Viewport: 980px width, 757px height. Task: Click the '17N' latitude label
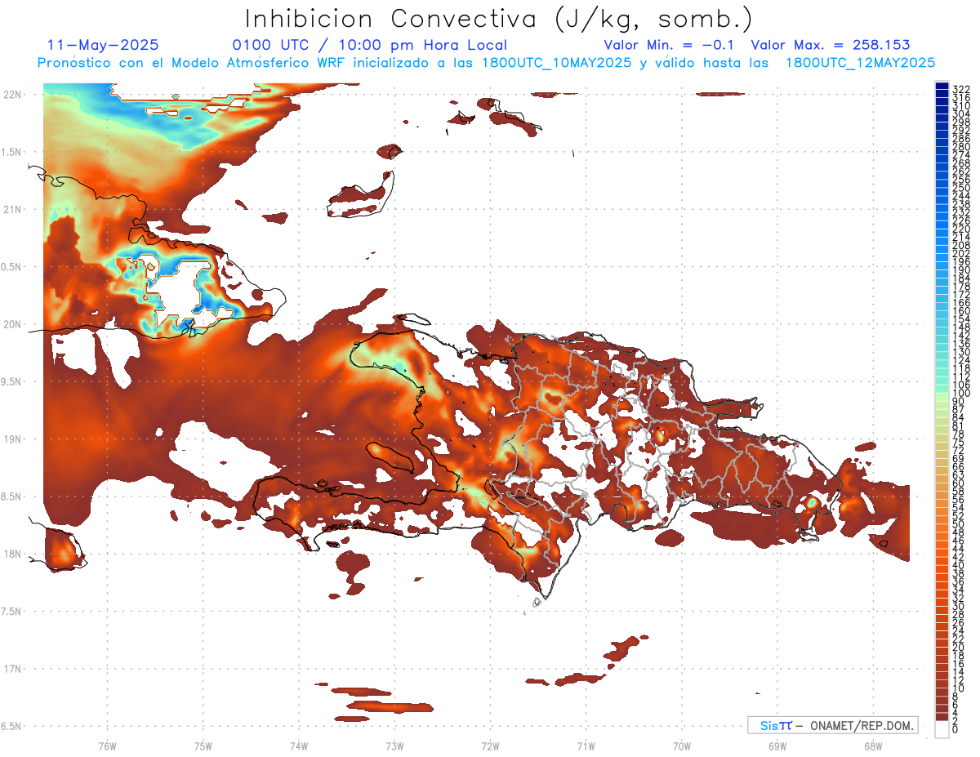[x=11, y=668]
